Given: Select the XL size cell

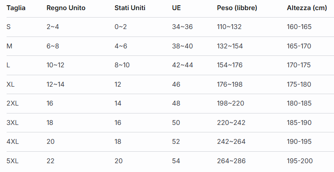Looking at the screenshot, I should 11,84.
